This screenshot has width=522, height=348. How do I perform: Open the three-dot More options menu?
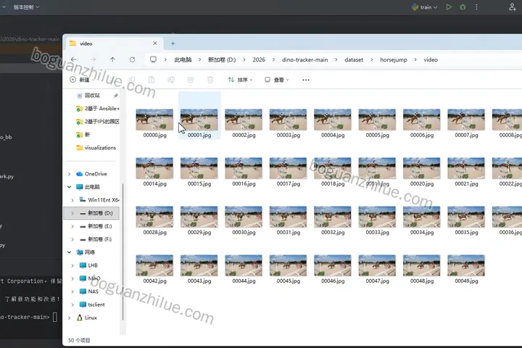tap(306, 80)
